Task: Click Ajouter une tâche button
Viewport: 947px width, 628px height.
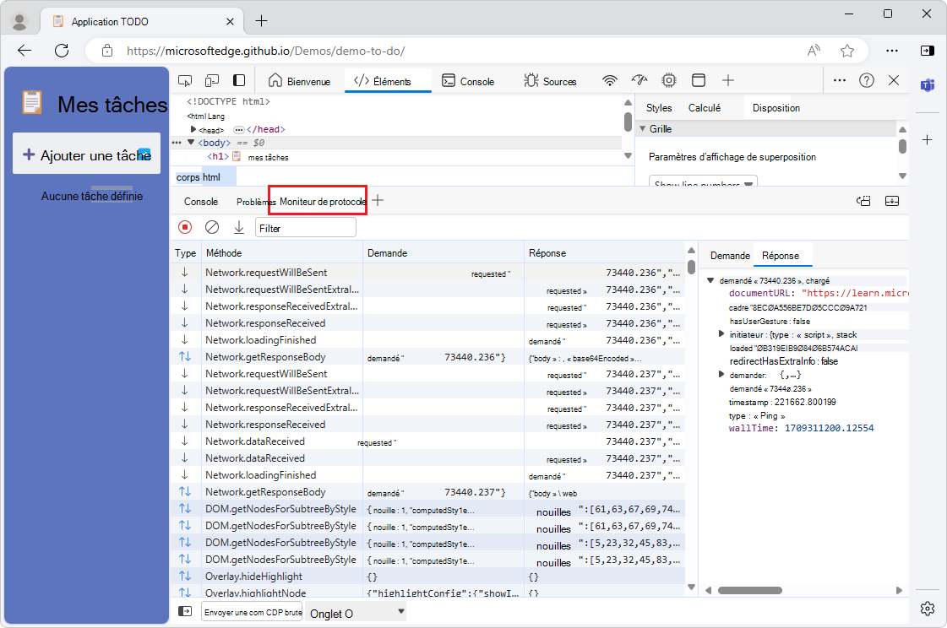Action: [x=86, y=155]
